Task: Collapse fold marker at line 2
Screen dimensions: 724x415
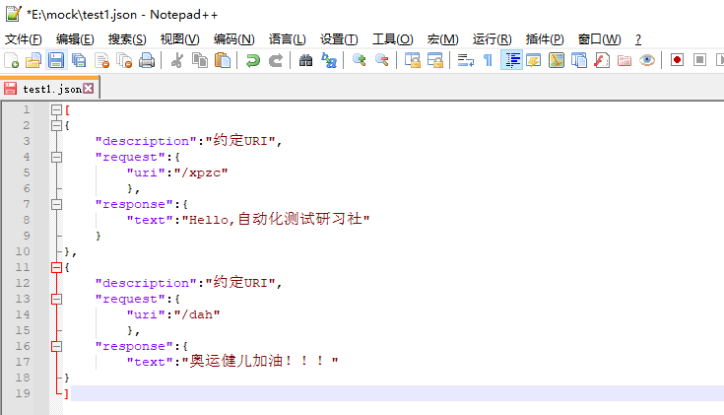Action: click(x=56, y=126)
